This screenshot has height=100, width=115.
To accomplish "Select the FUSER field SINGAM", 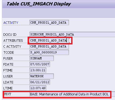I will click(42, 58).
